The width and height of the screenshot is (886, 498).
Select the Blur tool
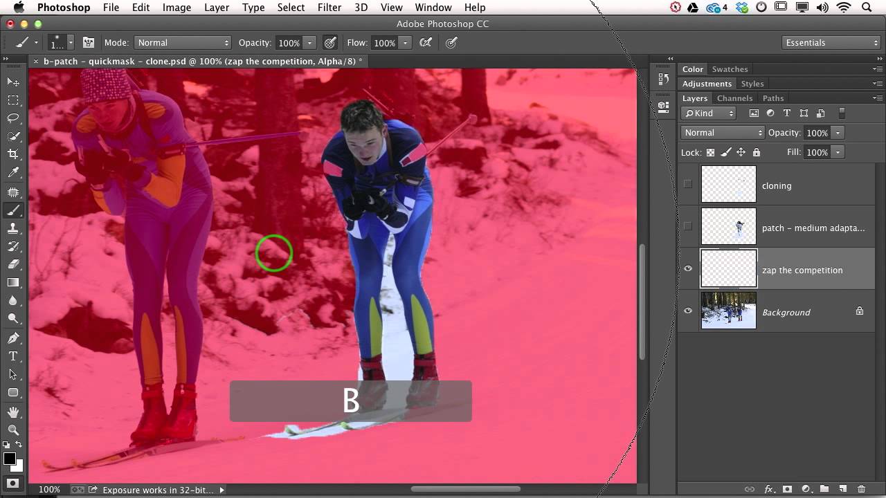tap(13, 300)
